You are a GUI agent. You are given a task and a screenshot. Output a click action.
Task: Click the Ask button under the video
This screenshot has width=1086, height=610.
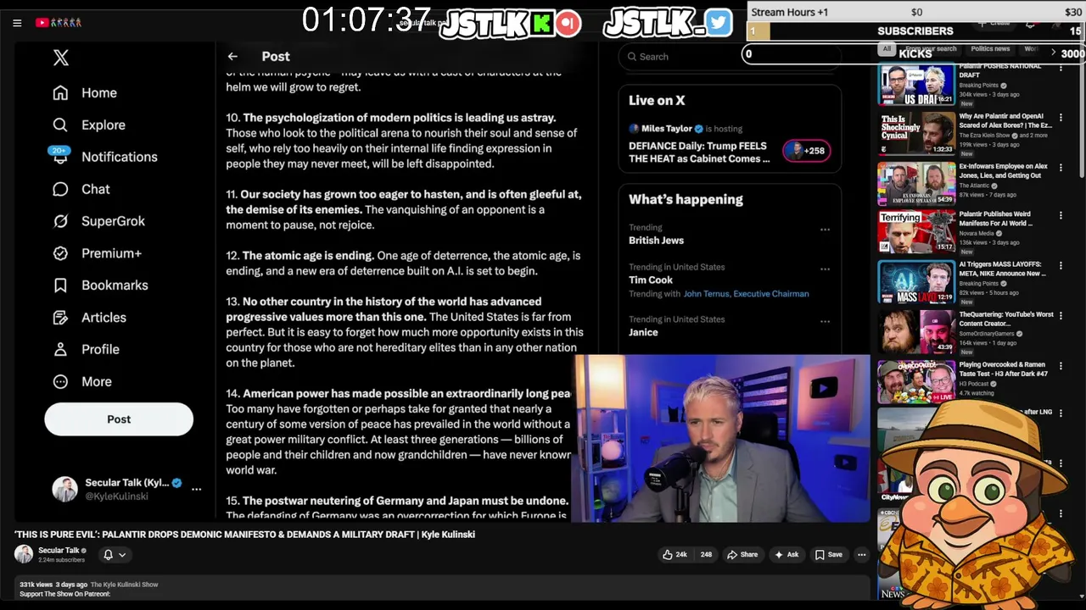tap(786, 555)
